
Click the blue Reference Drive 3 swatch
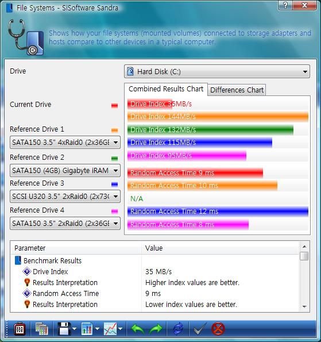pos(114,185)
